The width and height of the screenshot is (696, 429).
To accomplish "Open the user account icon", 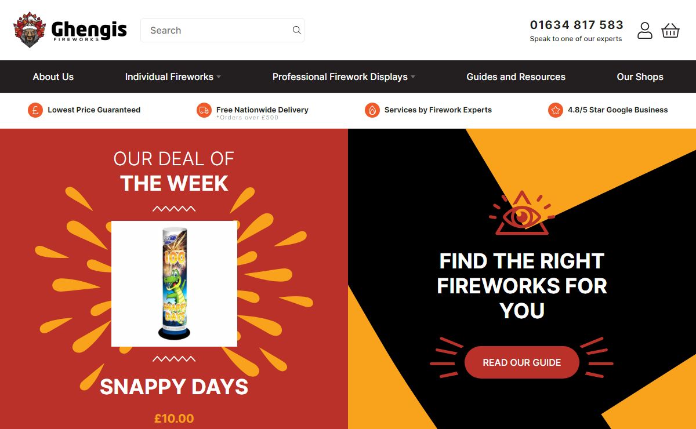I will click(x=645, y=30).
